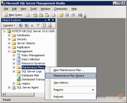Click the Refresh icon in Object Explorer toolbar
Screen dimensions: 127x103
coord(44,25)
